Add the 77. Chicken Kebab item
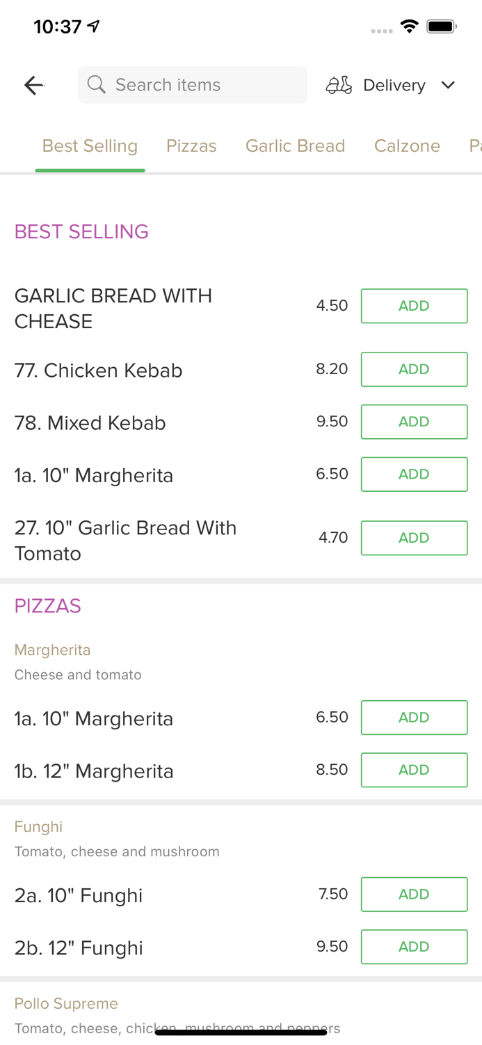Image resolution: width=482 pixels, height=1045 pixels. pyautogui.click(x=414, y=369)
